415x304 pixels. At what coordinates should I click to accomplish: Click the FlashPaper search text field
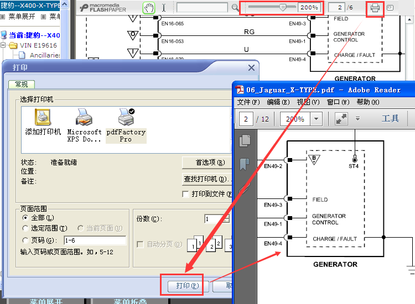coord(202,7)
